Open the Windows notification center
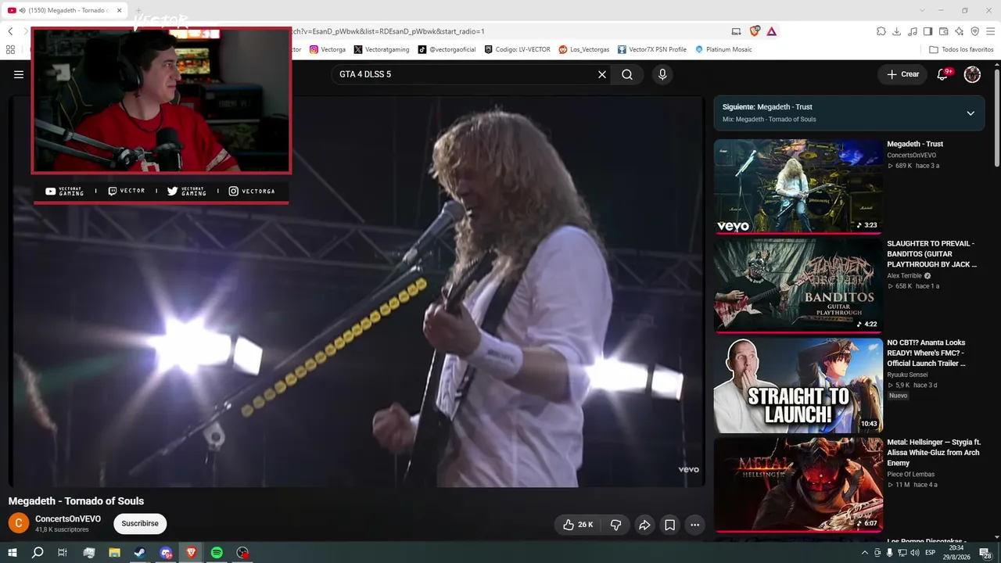This screenshot has height=563, width=1001. pyautogui.click(x=985, y=553)
